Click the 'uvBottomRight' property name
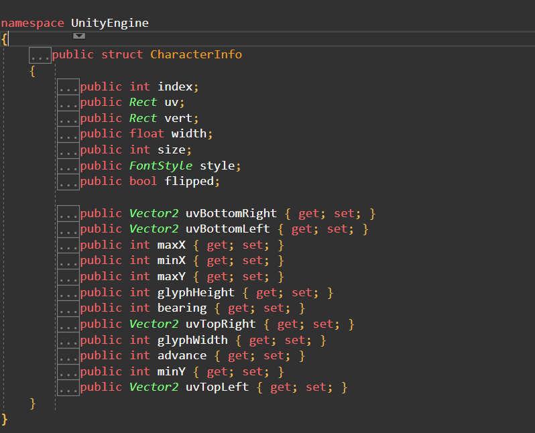 (x=231, y=213)
